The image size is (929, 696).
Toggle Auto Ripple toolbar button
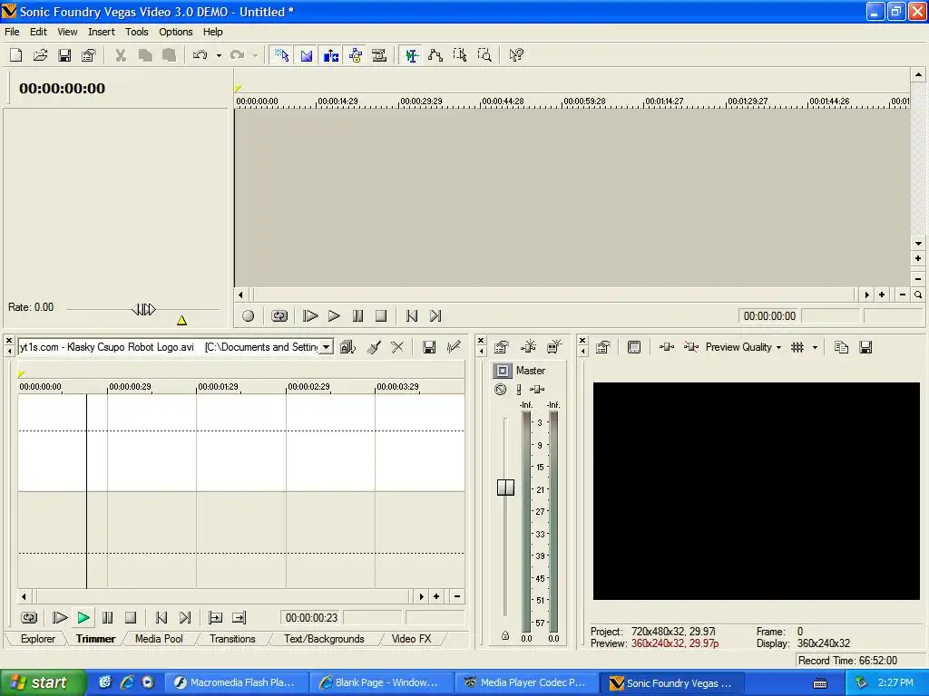click(x=330, y=55)
